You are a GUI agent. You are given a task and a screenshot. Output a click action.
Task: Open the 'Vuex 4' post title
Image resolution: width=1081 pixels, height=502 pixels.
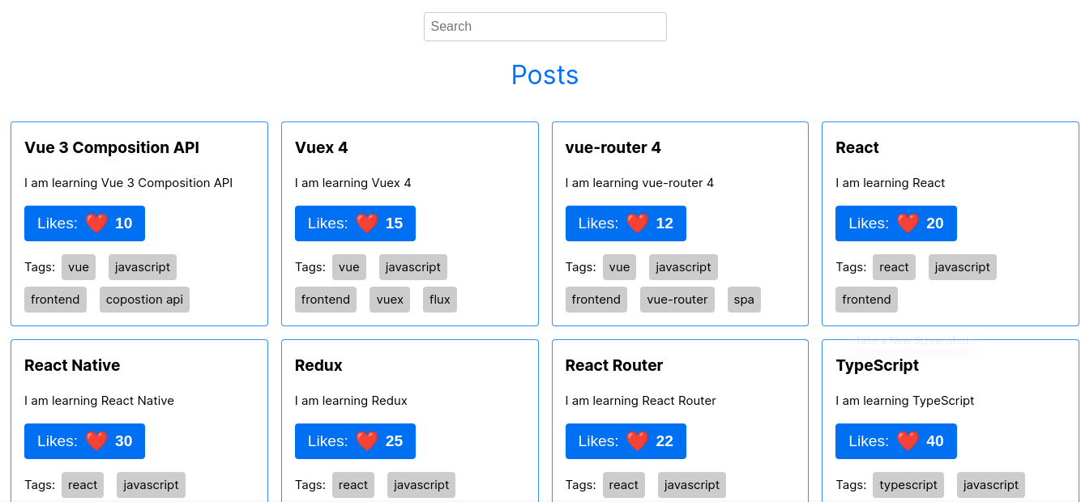[x=322, y=147]
